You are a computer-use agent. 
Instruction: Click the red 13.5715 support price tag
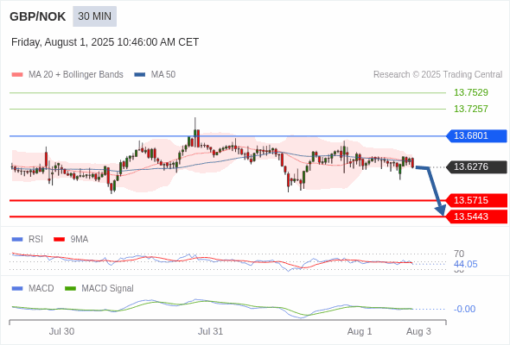(x=476, y=200)
